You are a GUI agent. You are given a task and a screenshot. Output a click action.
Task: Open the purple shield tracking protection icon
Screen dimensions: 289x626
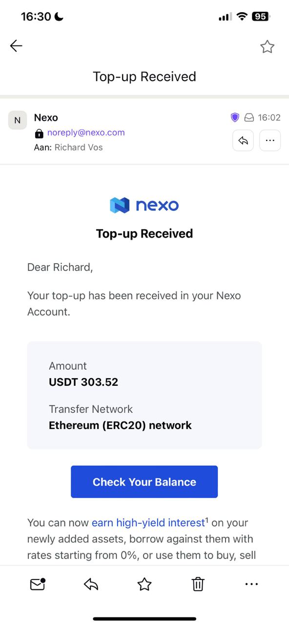[235, 117]
